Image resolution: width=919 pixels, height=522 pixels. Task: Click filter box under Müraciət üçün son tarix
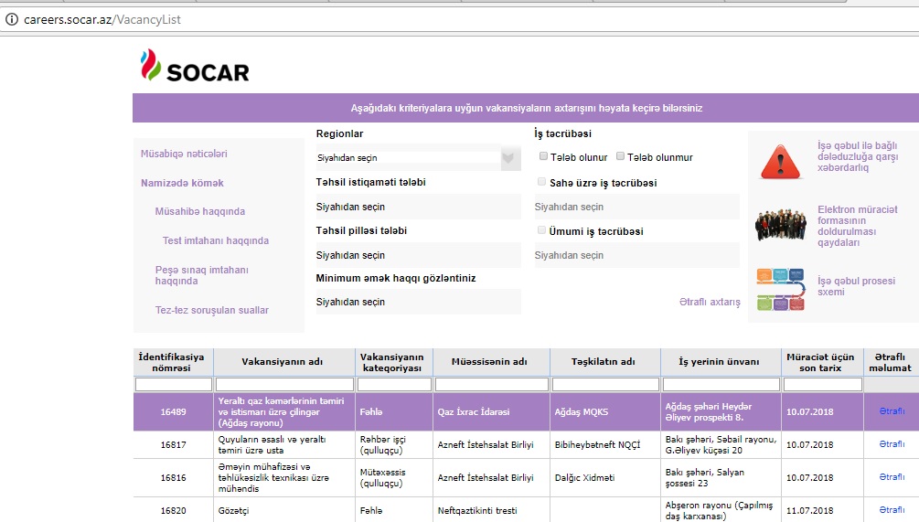[x=823, y=384]
